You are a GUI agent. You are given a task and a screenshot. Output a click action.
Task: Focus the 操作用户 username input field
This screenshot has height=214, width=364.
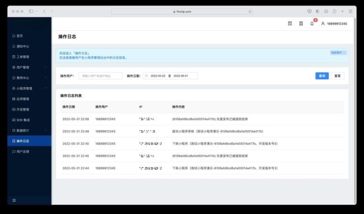(x=100, y=76)
